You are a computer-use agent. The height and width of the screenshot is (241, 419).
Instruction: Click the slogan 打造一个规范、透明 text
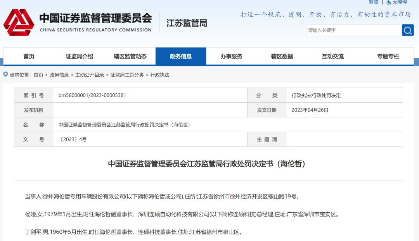(x=326, y=14)
